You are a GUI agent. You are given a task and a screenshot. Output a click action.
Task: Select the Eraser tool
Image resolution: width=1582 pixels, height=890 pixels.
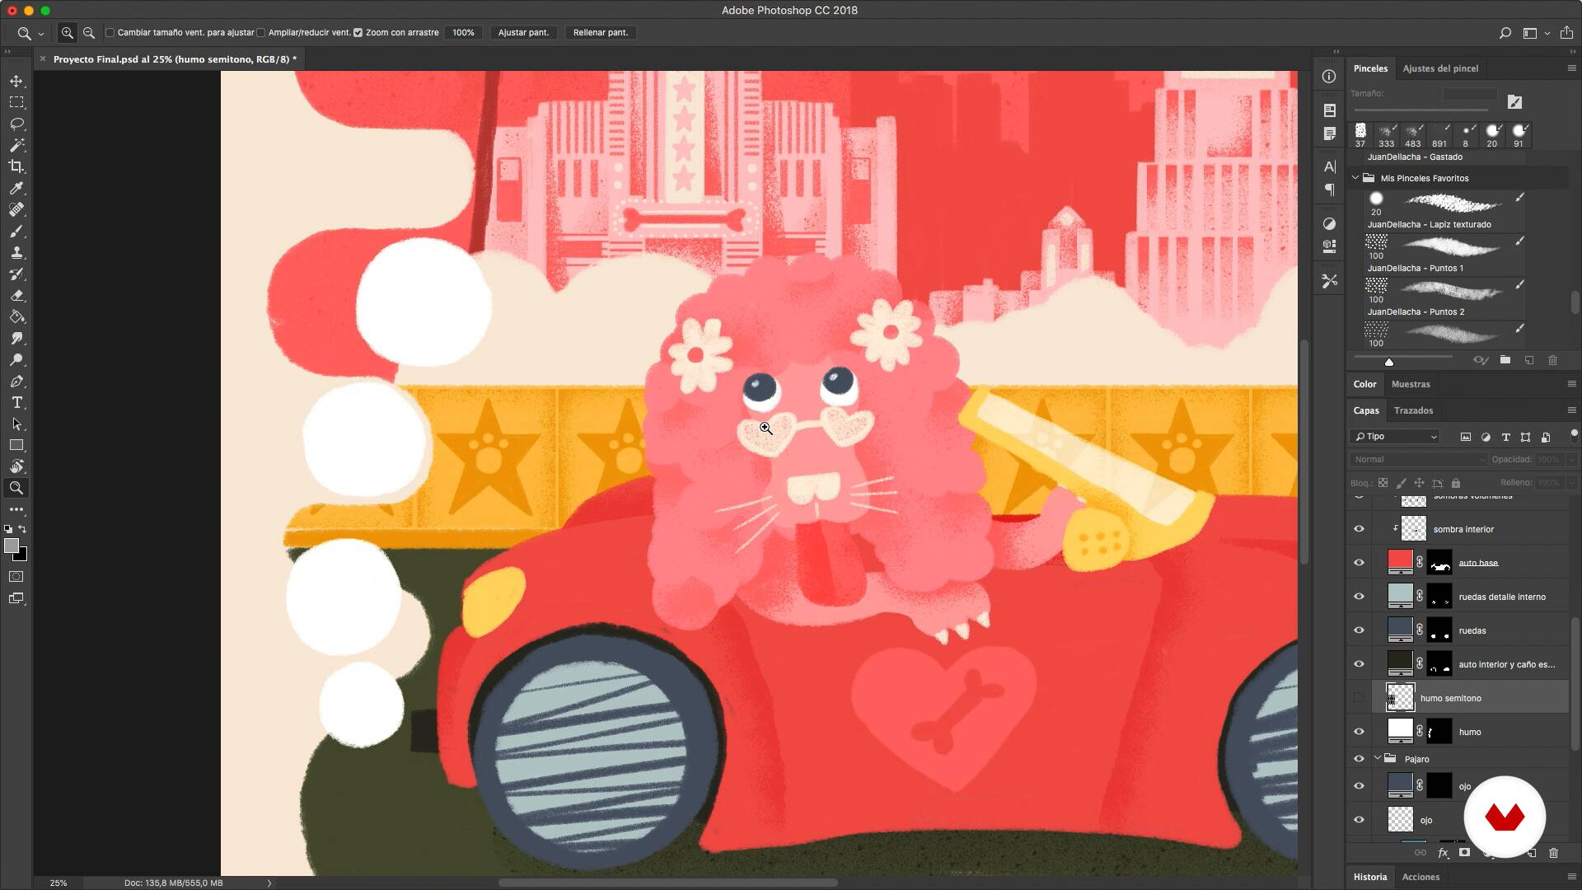tap(16, 296)
